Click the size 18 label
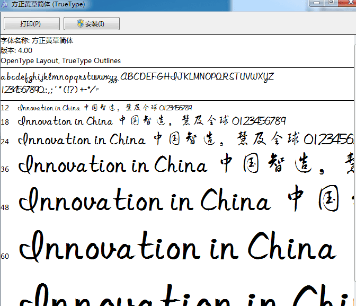356x306 pixels. [x=5, y=122]
